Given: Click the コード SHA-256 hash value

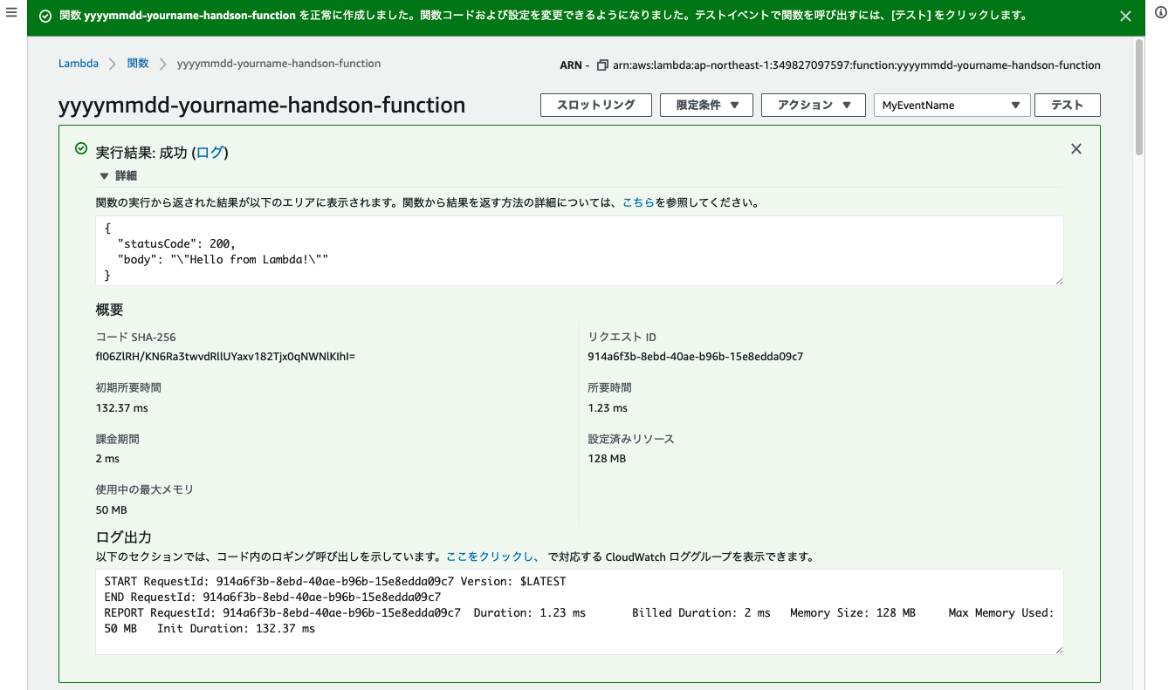Looking at the screenshot, I should click(x=225, y=357).
